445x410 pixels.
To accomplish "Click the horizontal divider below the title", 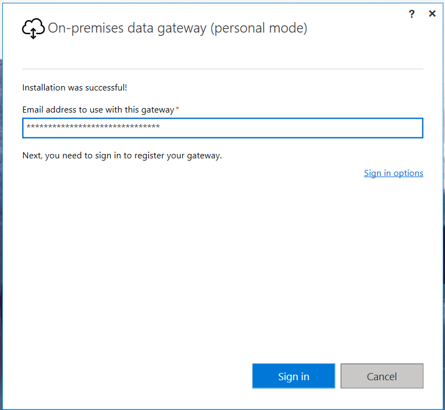I will pyautogui.click(x=222, y=69).
